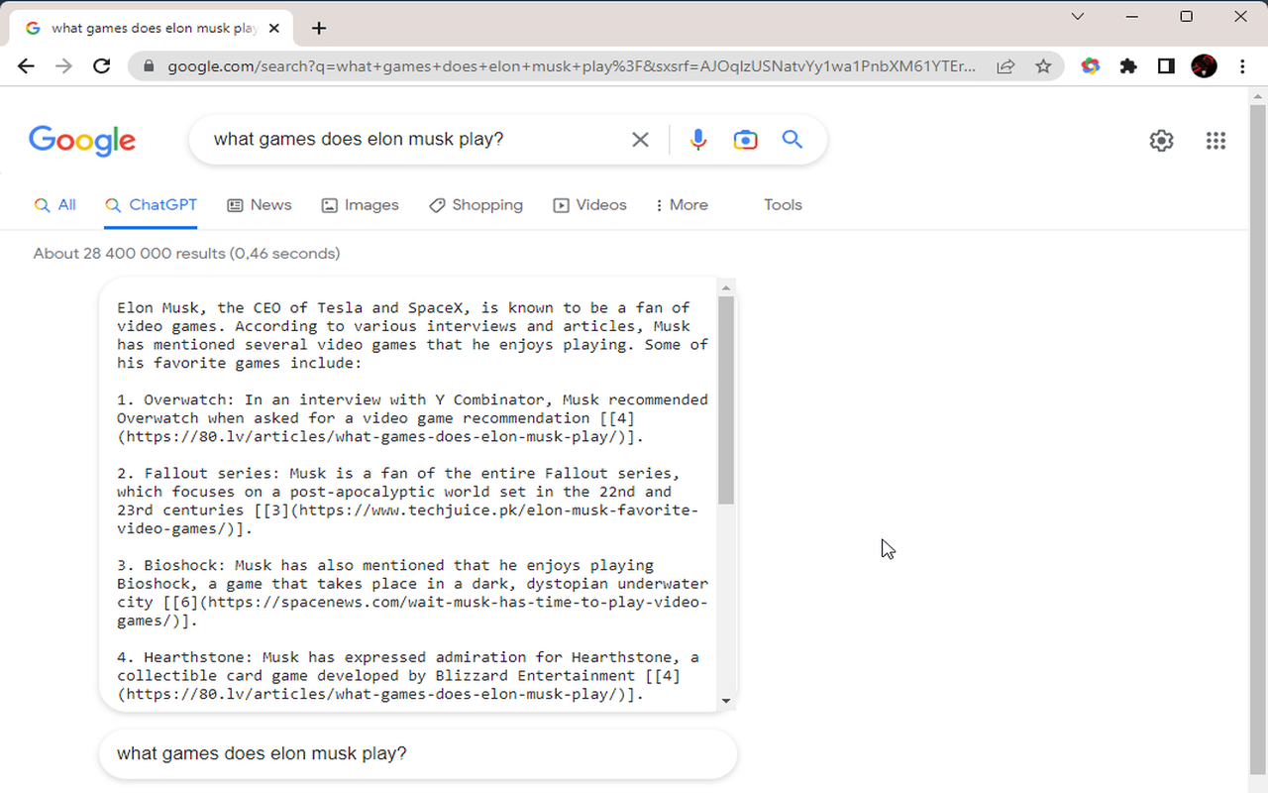Expand the More search categories menu

682,205
